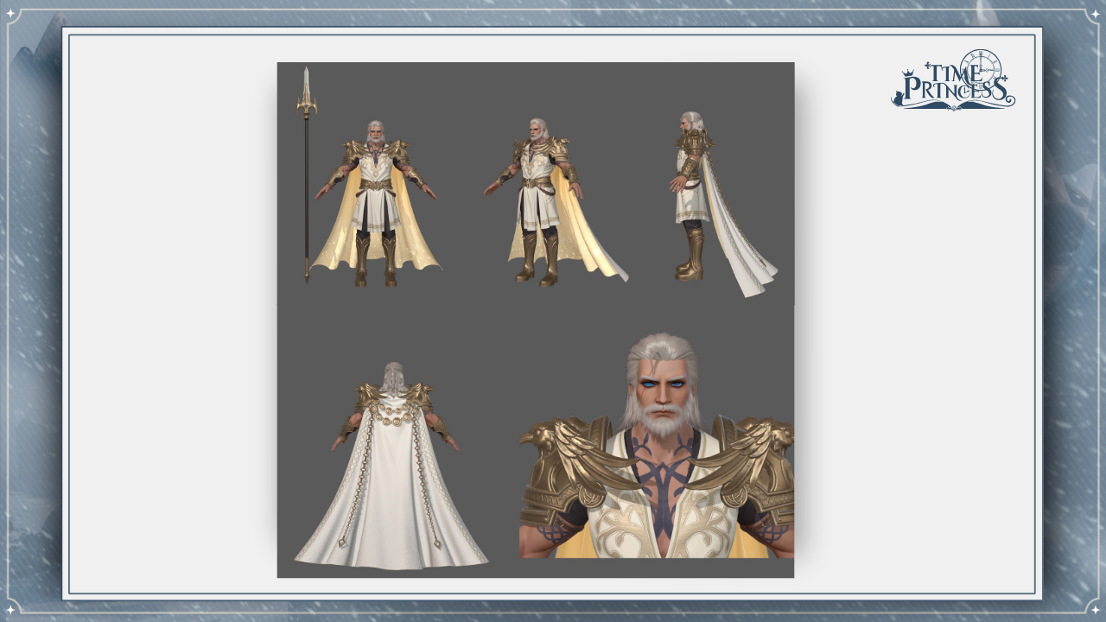Click the cat silhouette beside the logo

(x=899, y=98)
